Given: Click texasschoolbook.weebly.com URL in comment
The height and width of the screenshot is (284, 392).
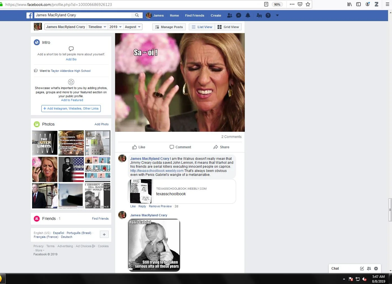Looking at the screenshot, I should 157,171.
